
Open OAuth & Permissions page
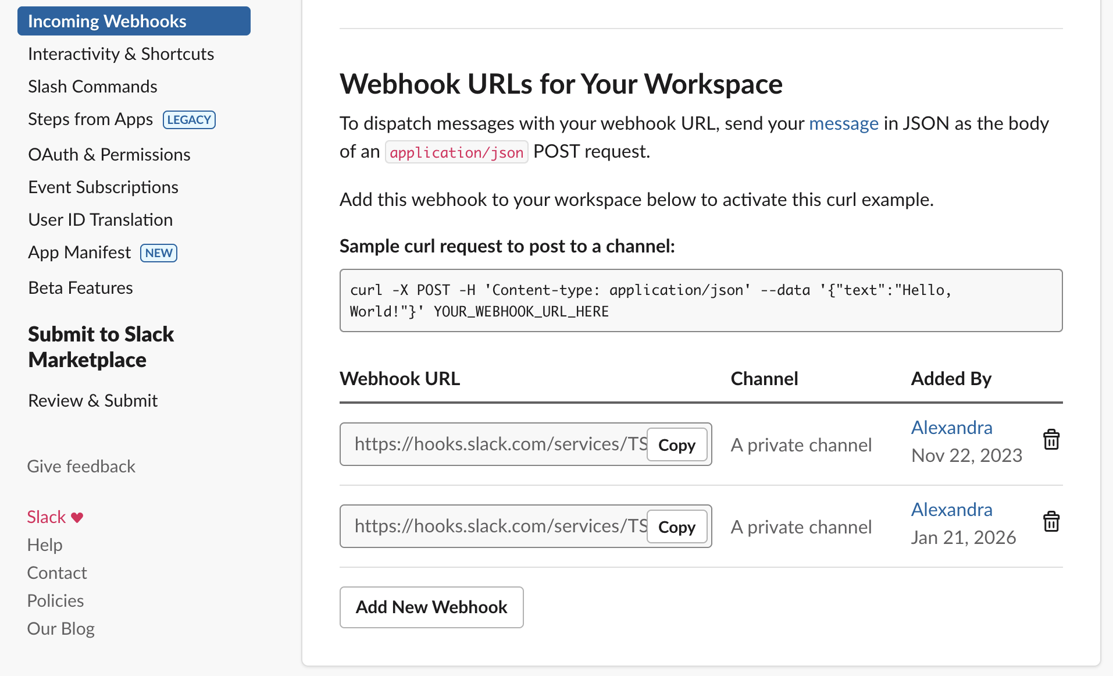point(109,154)
